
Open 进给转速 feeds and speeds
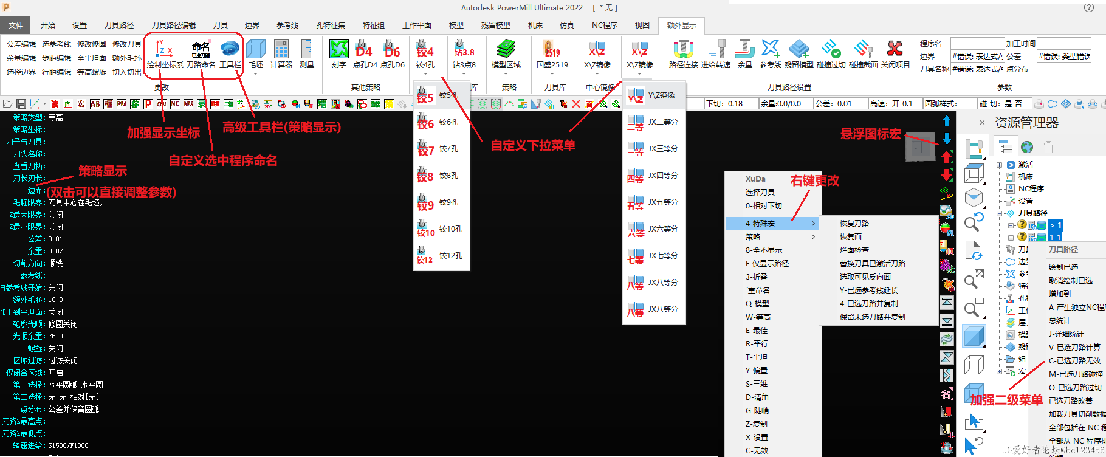click(715, 54)
